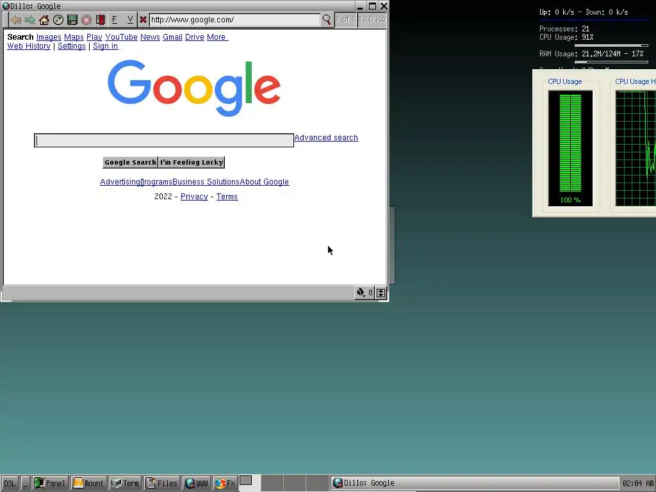Open the Play link
The width and height of the screenshot is (656, 492).
click(x=94, y=37)
